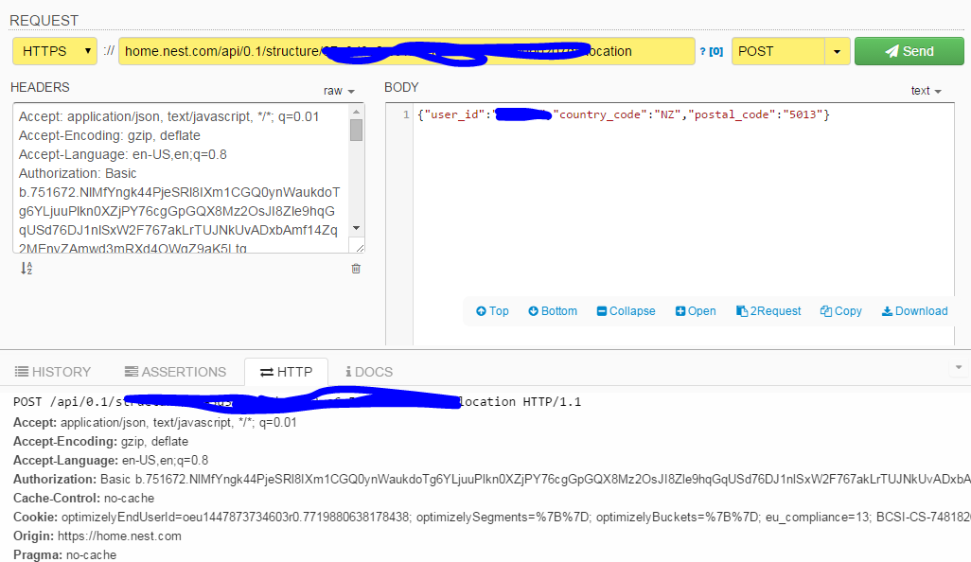
Task: Click the JSON body editor text
Action: tap(623, 114)
